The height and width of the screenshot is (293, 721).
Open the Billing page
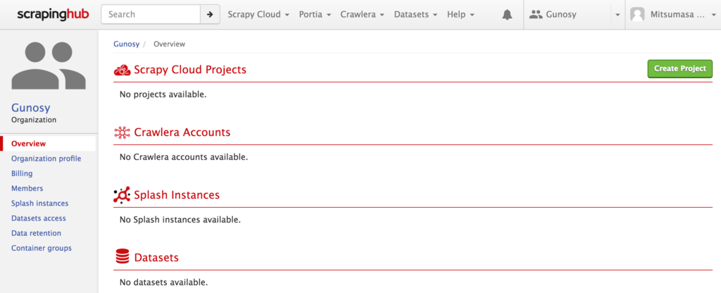coord(22,173)
